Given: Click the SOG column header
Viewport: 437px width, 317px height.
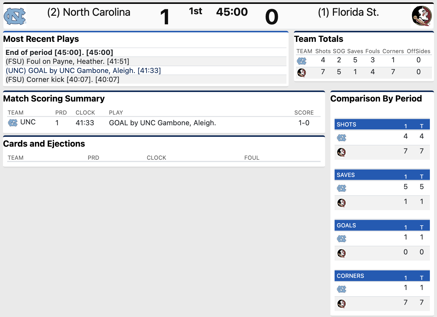Looking at the screenshot, I should click(x=339, y=51).
